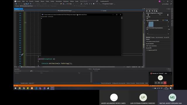Open the Ayuda menu

pyautogui.click(x=77, y=1)
